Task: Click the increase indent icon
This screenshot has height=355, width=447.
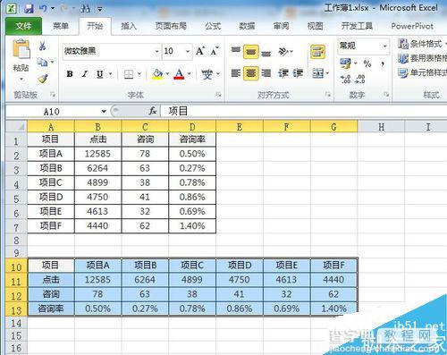Action: [x=298, y=73]
